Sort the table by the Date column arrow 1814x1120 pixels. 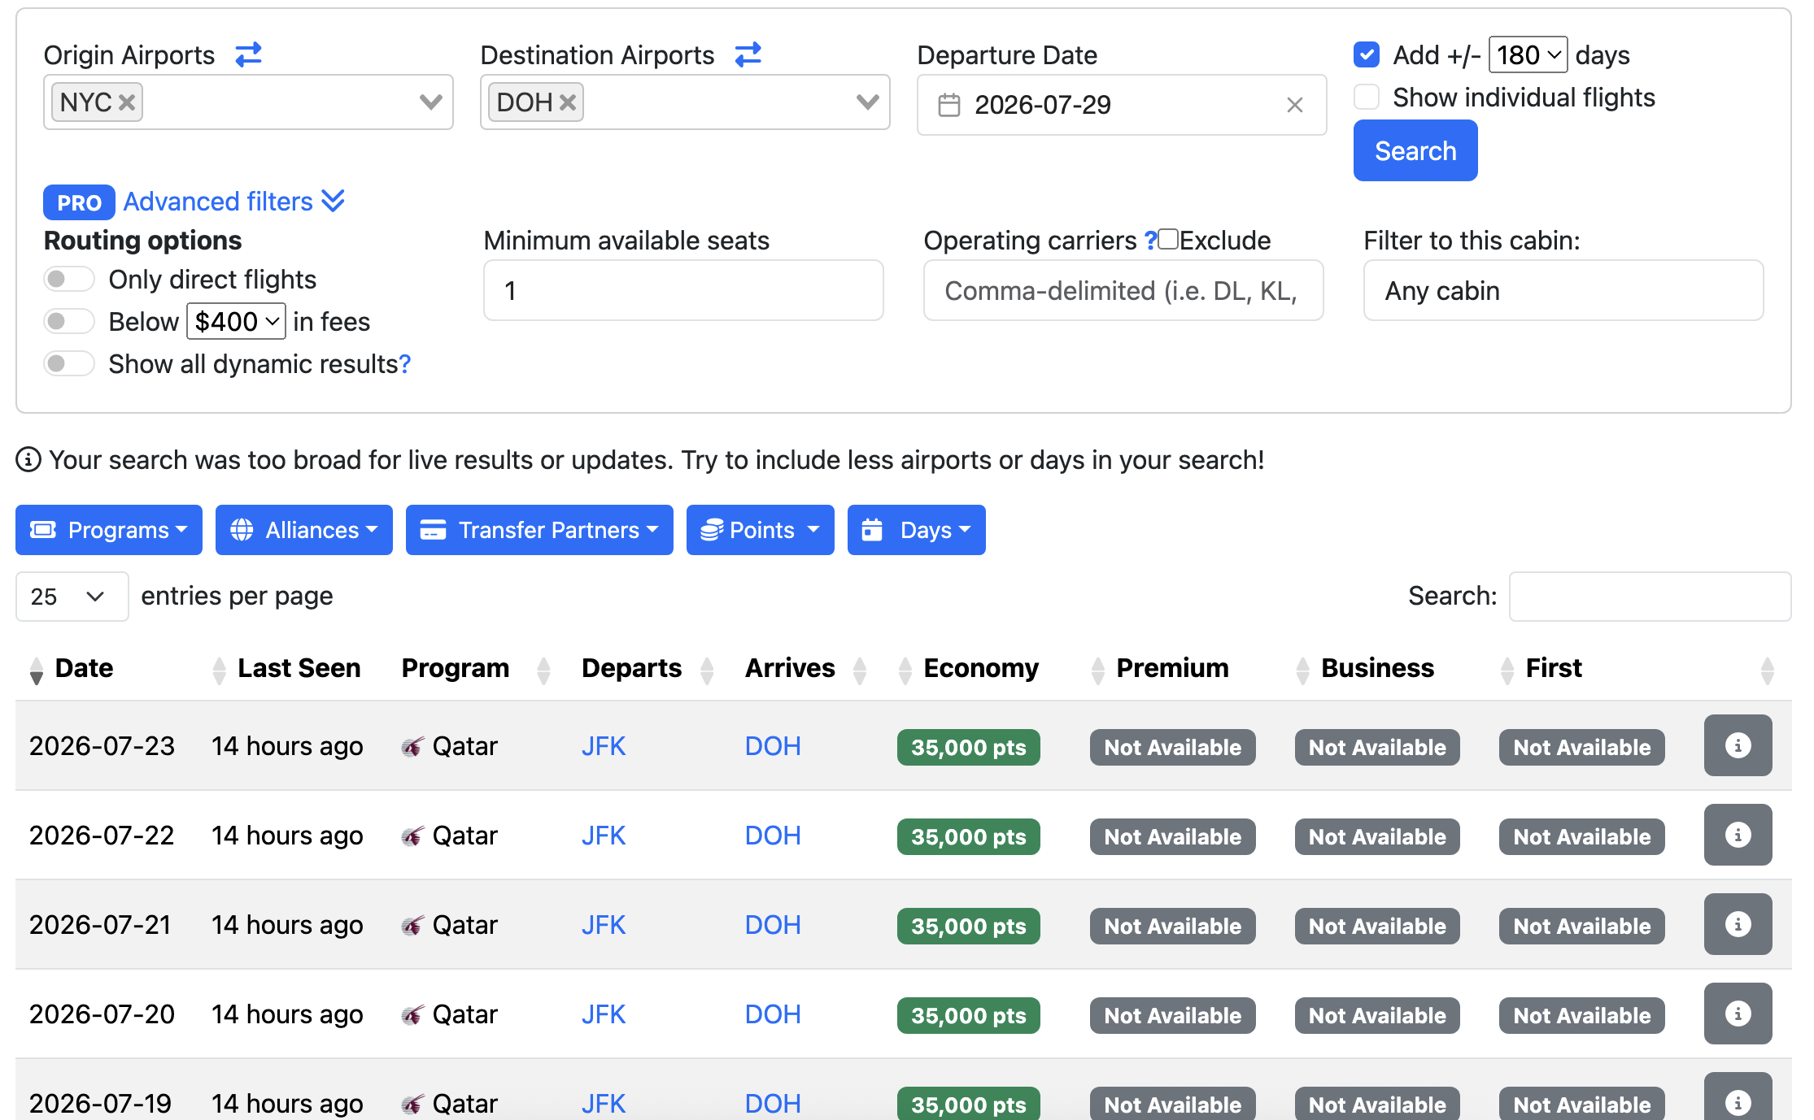pyautogui.click(x=36, y=671)
